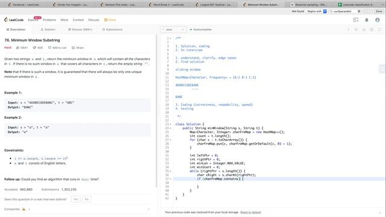Collapse if block fold at line 37
The height and width of the screenshot is (217, 386).
coord(171,179)
